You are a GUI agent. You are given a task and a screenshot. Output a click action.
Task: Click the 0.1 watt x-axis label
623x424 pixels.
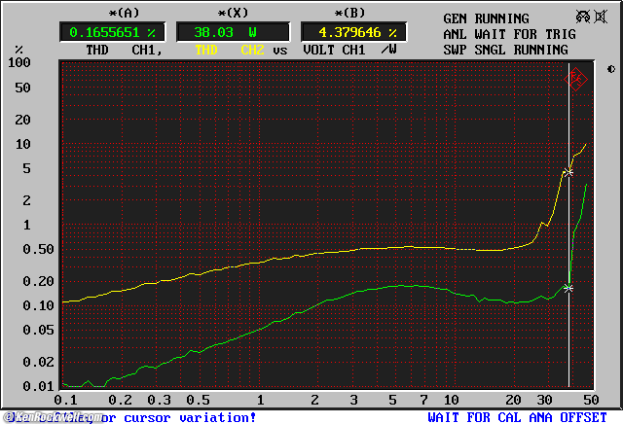tap(66, 400)
